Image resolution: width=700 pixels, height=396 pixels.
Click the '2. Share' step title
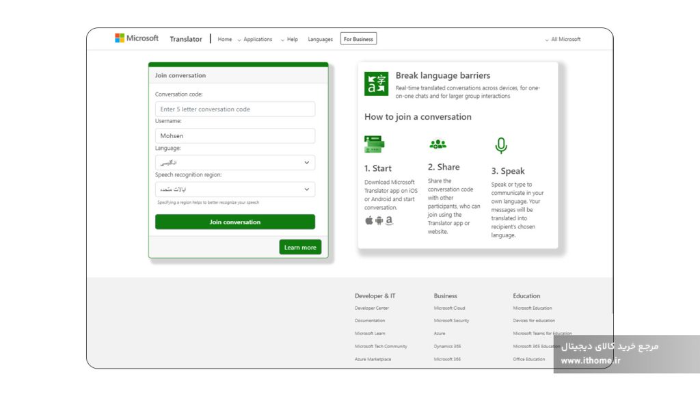tap(444, 167)
